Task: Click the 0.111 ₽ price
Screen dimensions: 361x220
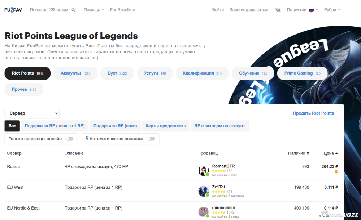Action: pos(331,187)
